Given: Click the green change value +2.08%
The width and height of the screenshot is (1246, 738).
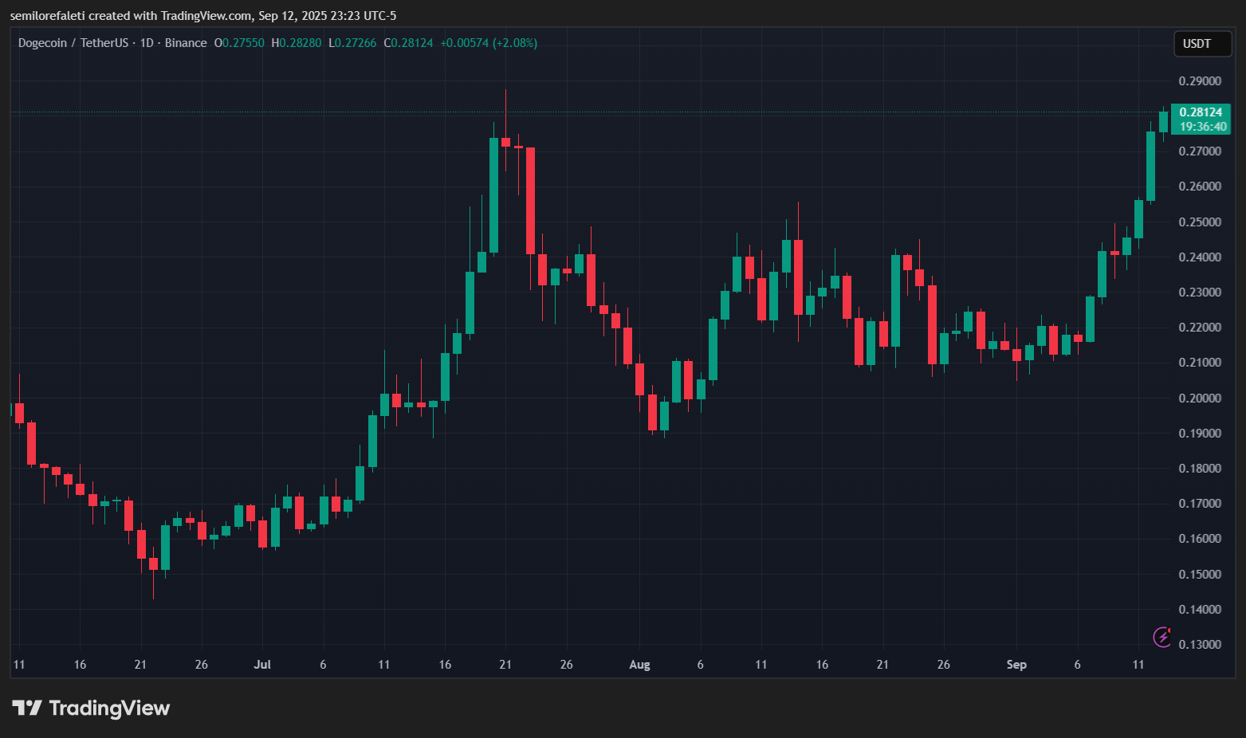Looking at the screenshot, I should pos(514,43).
